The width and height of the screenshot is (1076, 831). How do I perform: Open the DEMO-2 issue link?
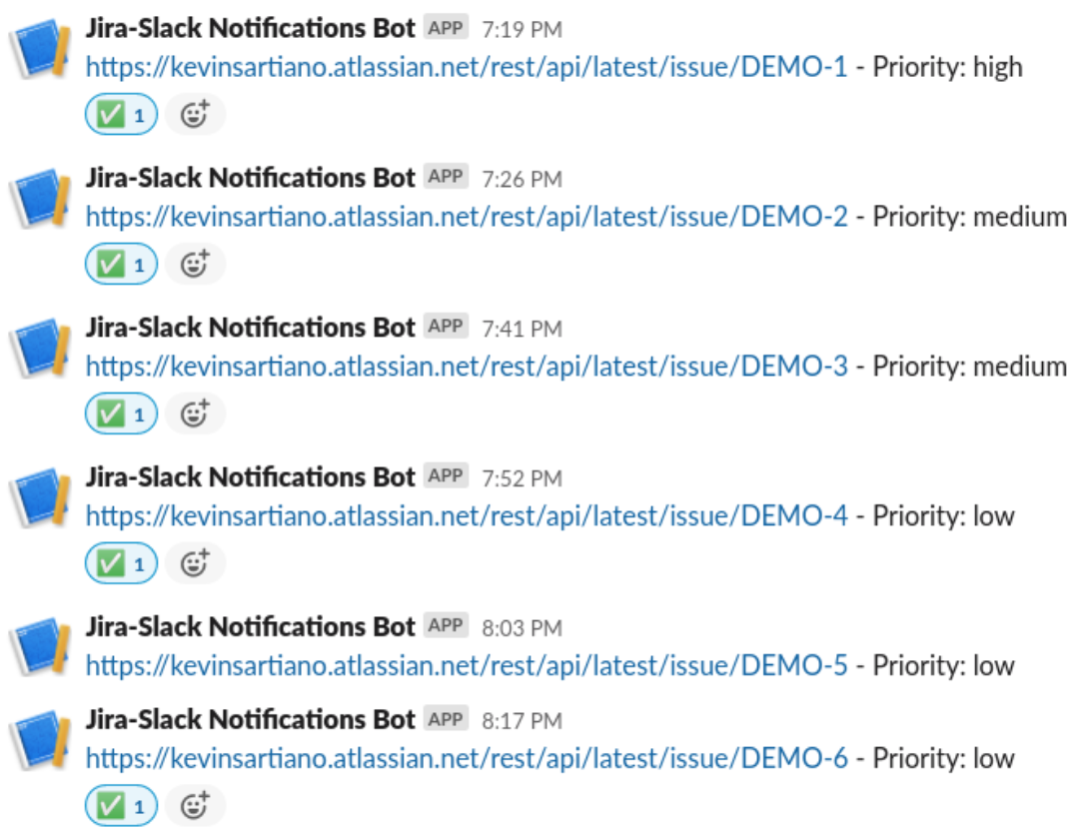466,217
